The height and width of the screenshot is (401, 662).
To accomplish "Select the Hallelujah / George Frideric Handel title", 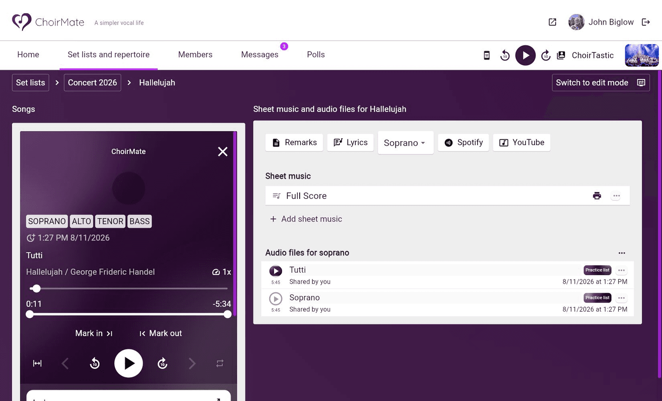I will [90, 272].
